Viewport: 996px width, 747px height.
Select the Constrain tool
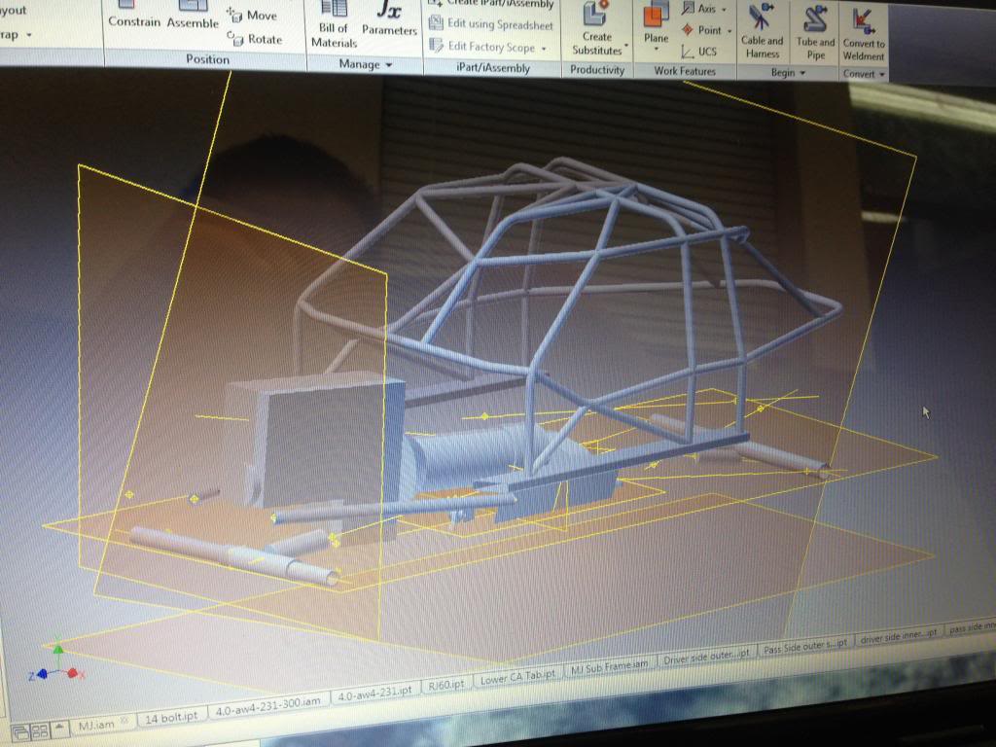[x=134, y=14]
